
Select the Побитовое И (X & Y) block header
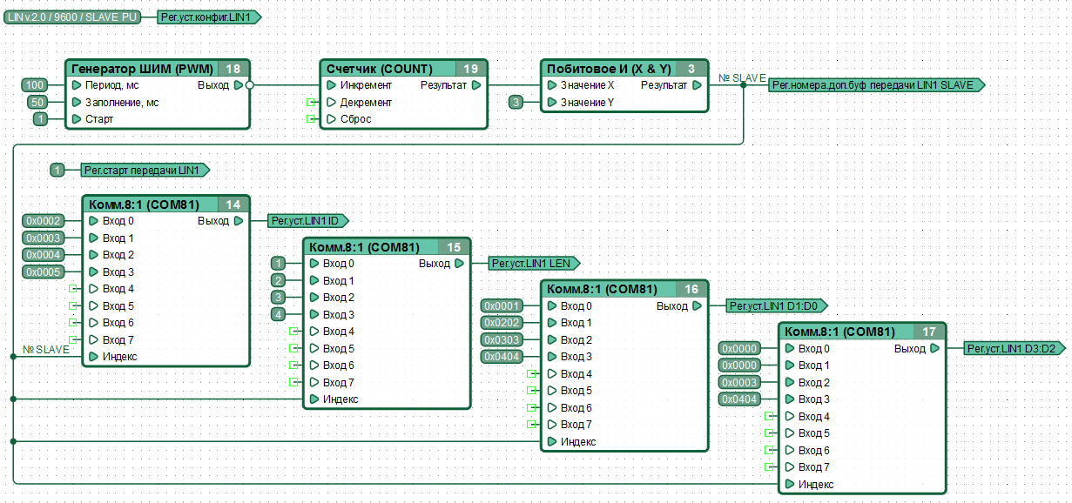pyautogui.click(x=624, y=69)
